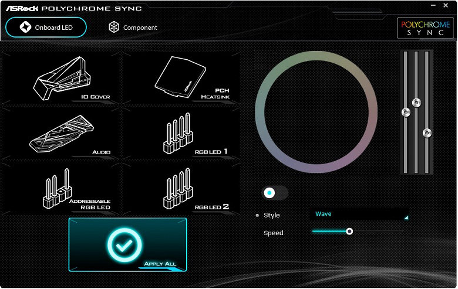Viewport: 458px width, 289px height.
Task: Pick a color on the color wheel ring
Action: pyautogui.click(x=316, y=56)
